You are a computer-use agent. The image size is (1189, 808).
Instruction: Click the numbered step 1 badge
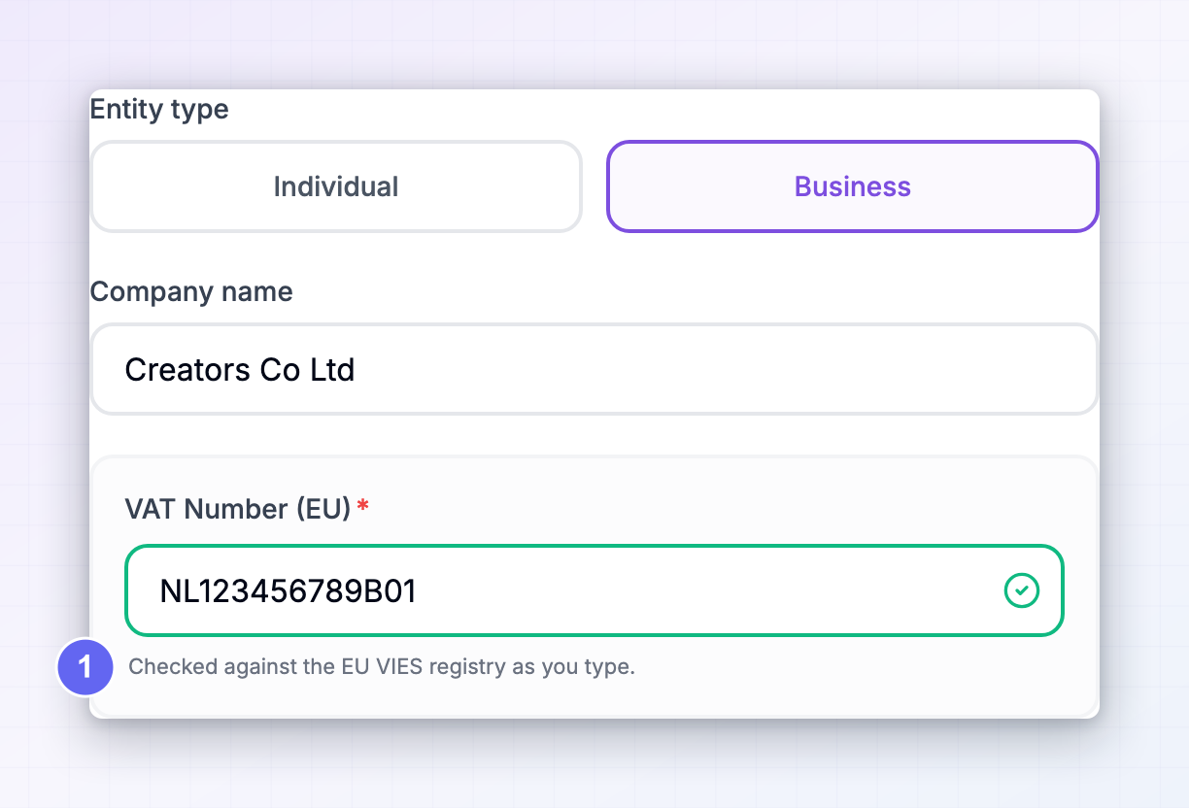tap(85, 667)
